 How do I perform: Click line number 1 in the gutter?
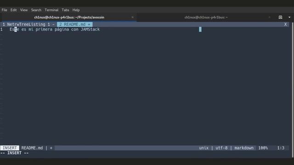(x=1, y=29)
